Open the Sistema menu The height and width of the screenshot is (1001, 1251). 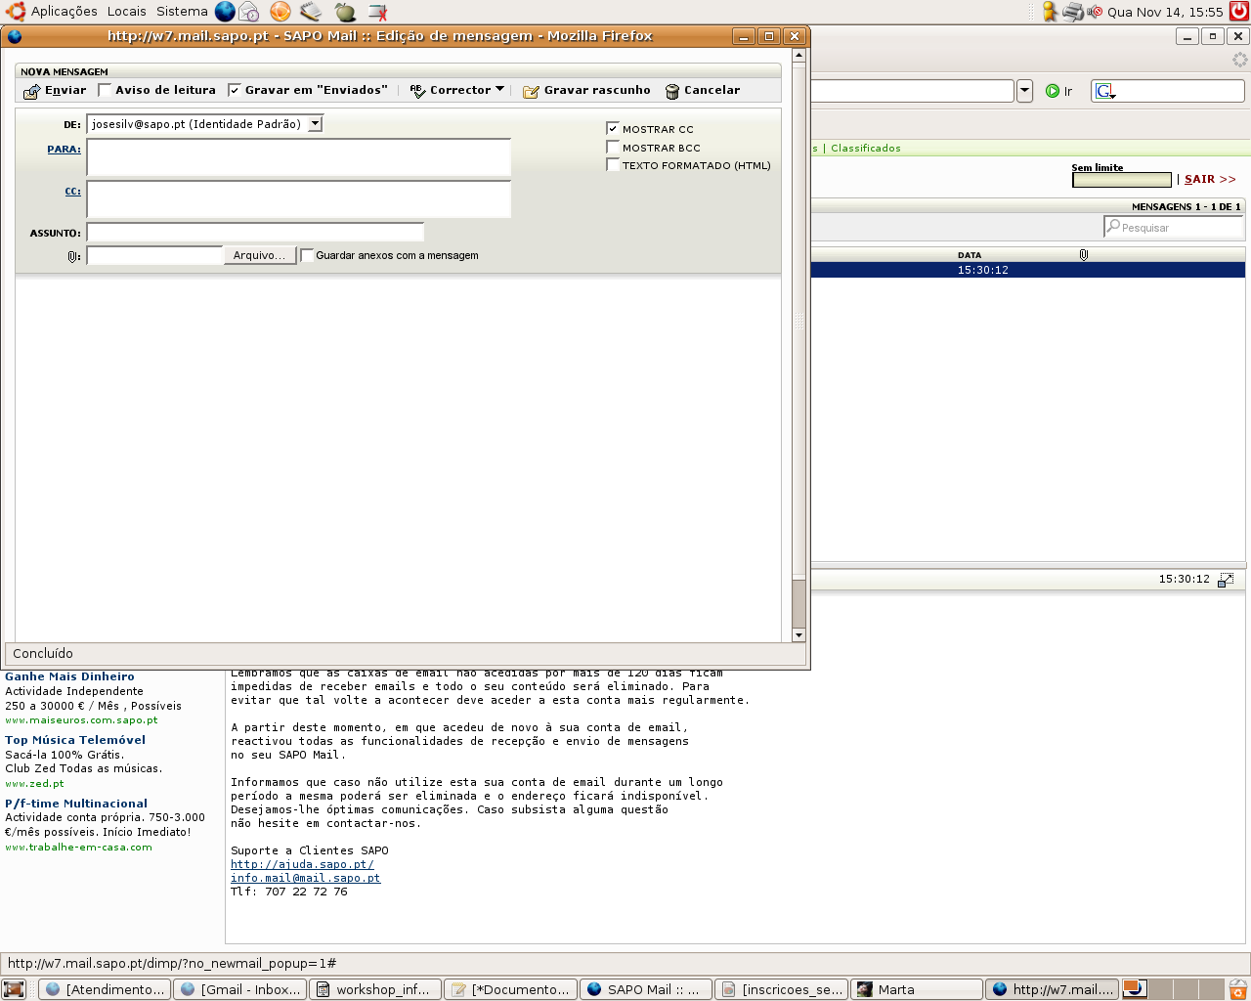coord(182,12)
